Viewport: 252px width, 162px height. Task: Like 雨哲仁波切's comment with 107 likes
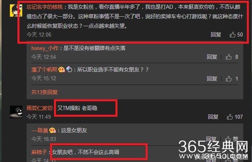click(x=235, y=117)
